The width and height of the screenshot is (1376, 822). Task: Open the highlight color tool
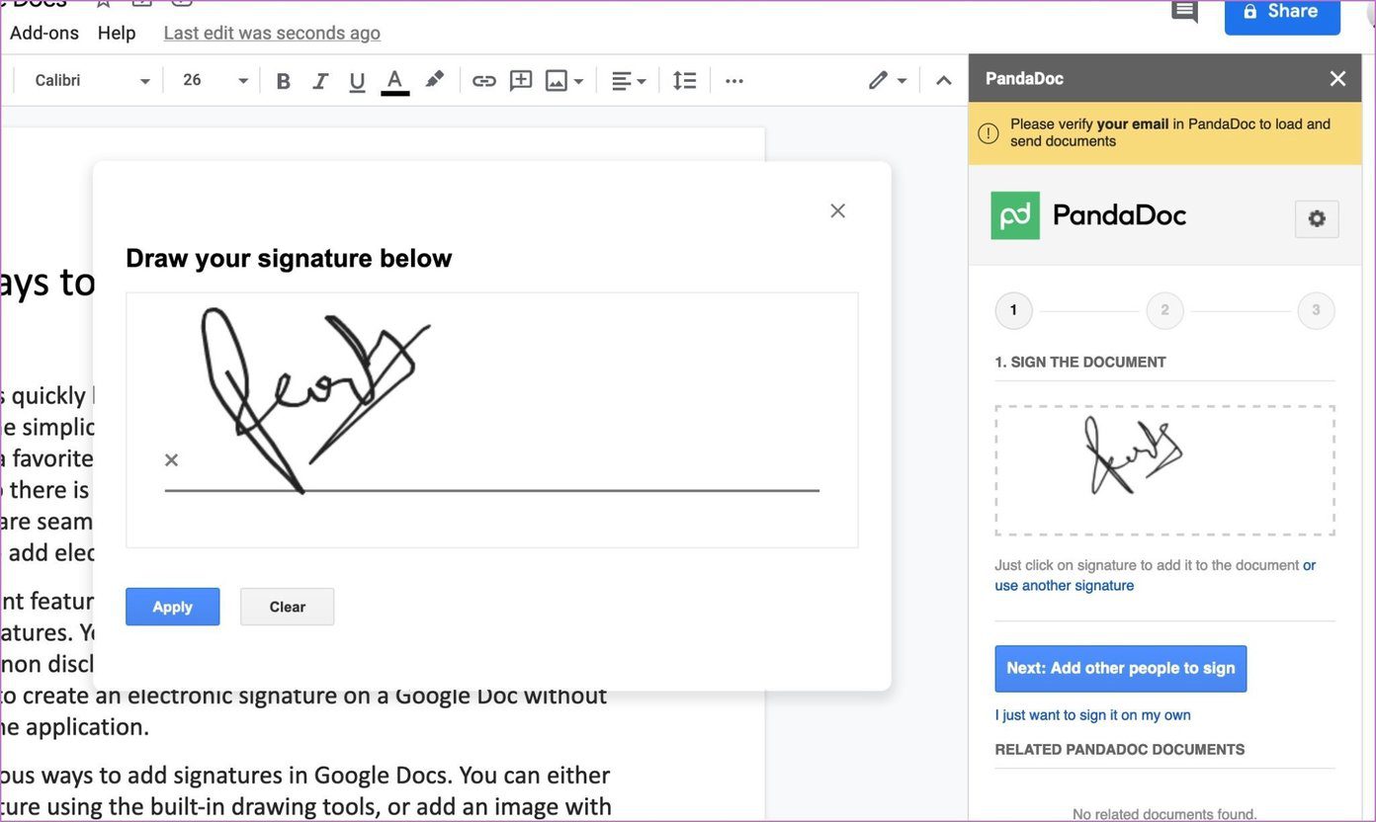435,80
